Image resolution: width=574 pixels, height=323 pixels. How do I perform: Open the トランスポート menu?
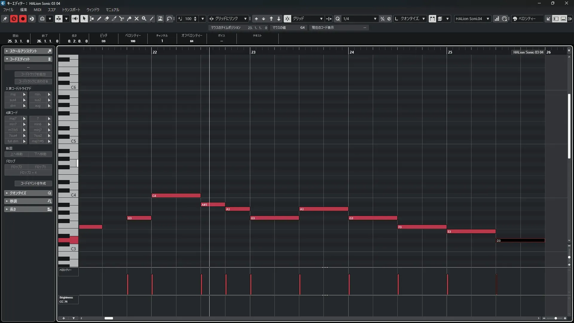coord(71,10)
